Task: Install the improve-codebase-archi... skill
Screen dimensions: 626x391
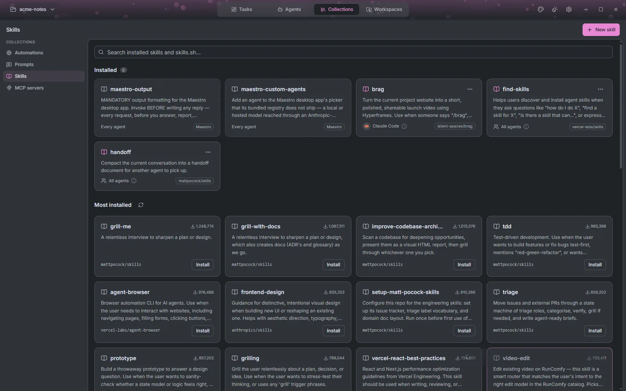Action: (464, 265)
